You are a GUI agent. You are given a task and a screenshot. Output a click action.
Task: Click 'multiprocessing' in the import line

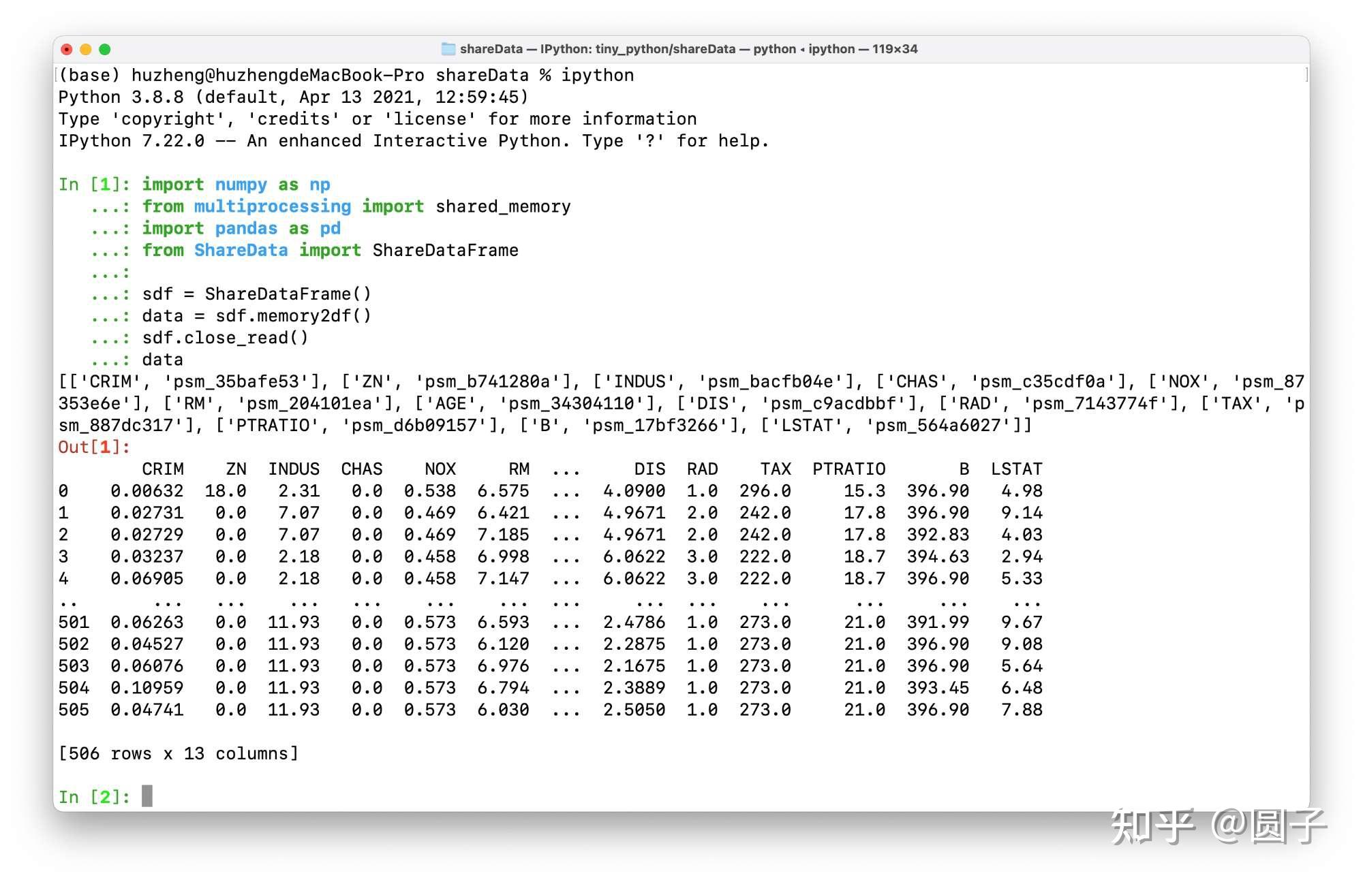[x=273, y=207]
